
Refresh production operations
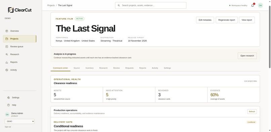coord(252,111)
